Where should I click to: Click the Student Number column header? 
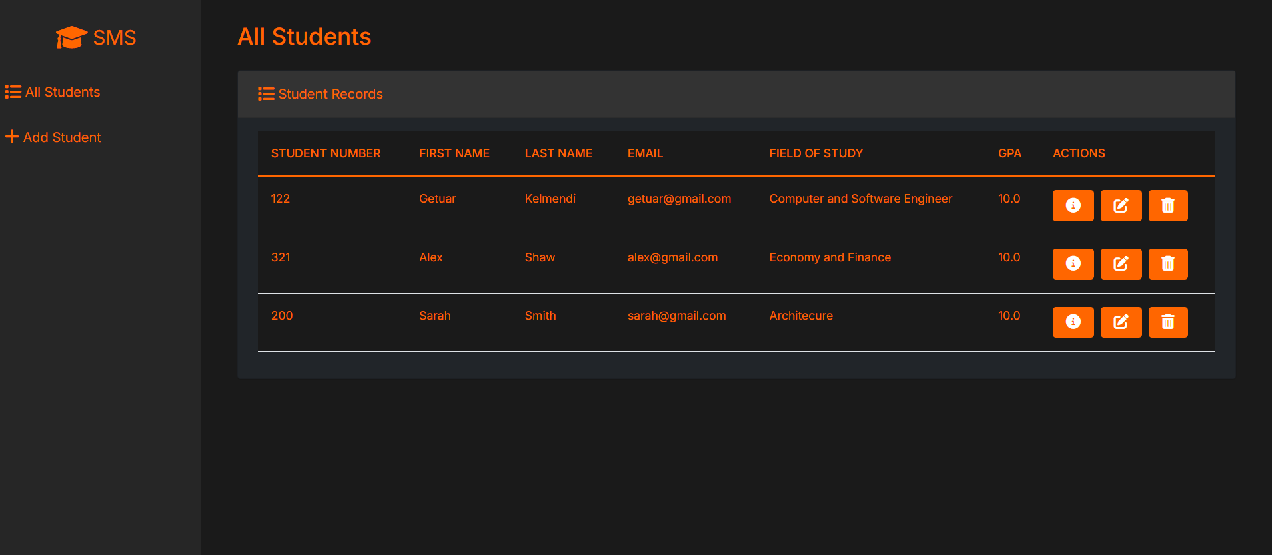pos(326,153)
